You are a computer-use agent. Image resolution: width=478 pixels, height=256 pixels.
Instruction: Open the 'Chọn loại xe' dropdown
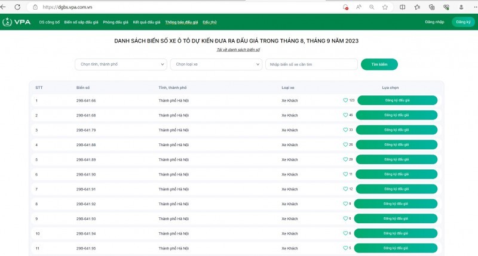coord(216,64)
